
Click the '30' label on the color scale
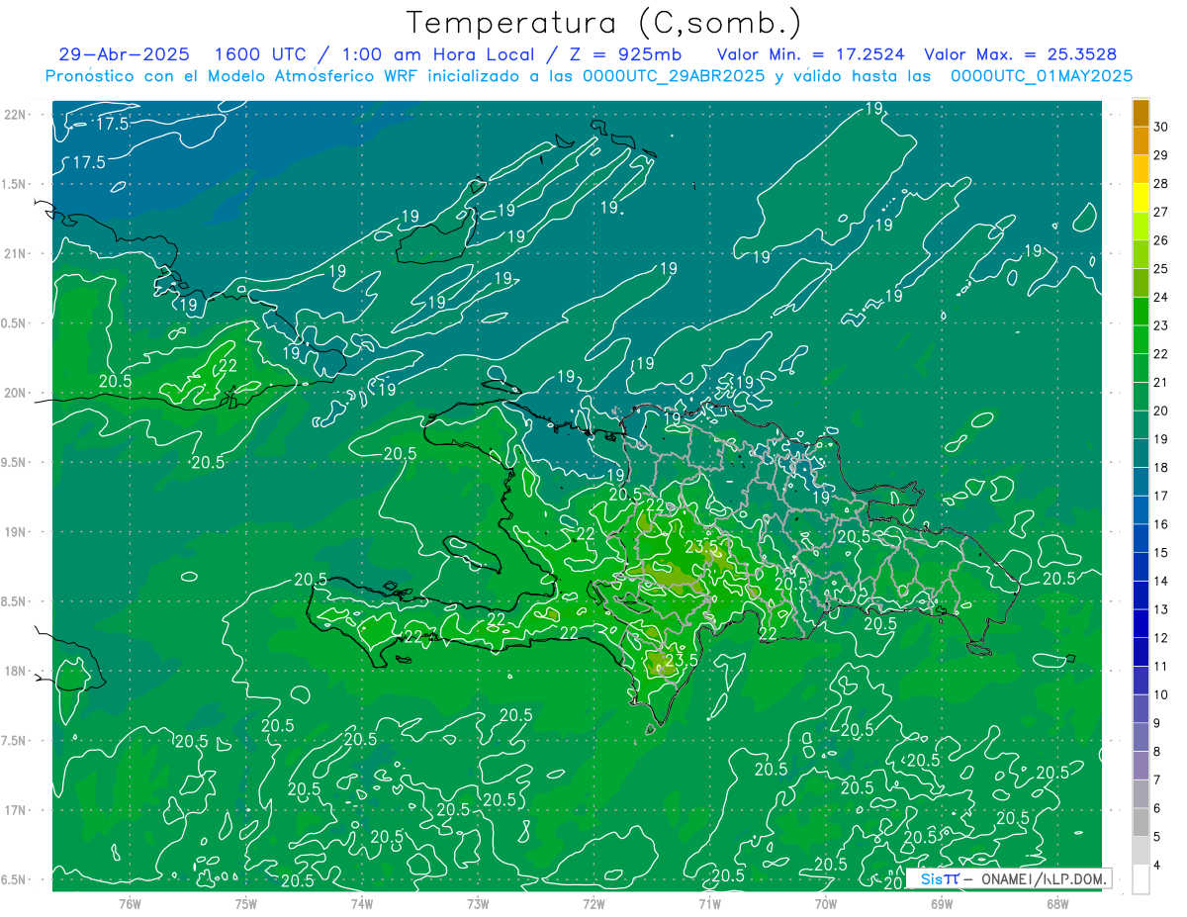click(1161, 127)
